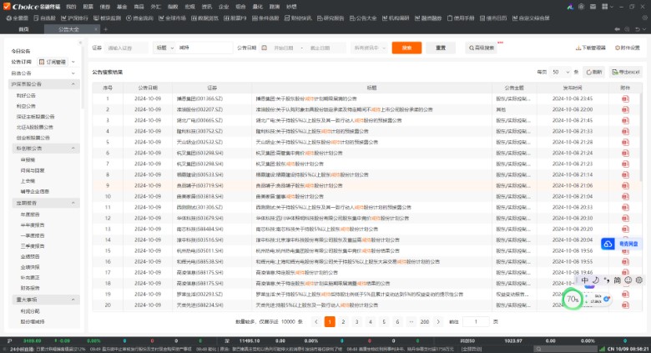The image size is (651, 353).
Task: Click the 重置 reset button
Action: [441, 48]
